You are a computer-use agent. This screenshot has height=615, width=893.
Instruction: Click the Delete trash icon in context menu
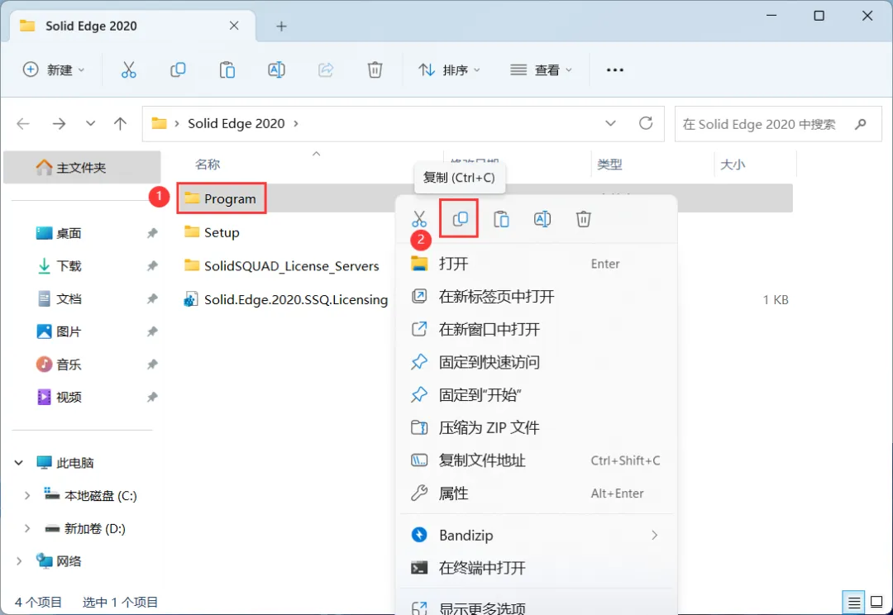click(x=583, y=219)
